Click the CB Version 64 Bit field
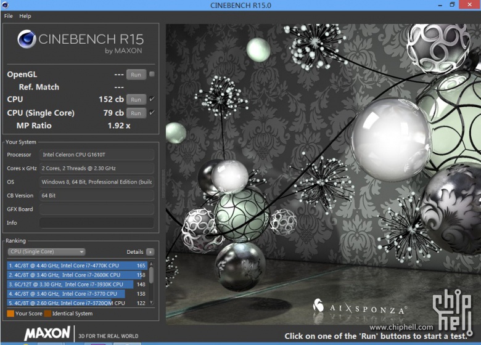 click(97, 195)
